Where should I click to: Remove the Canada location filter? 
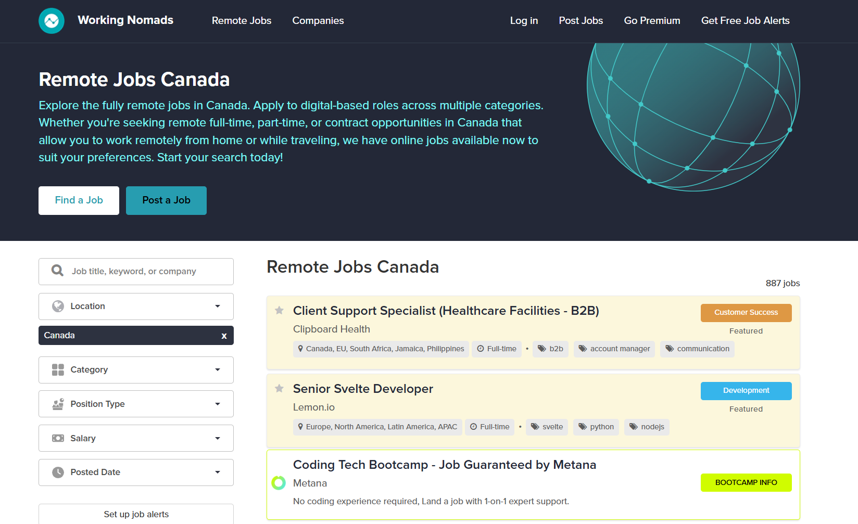click(x=224, y=336)
